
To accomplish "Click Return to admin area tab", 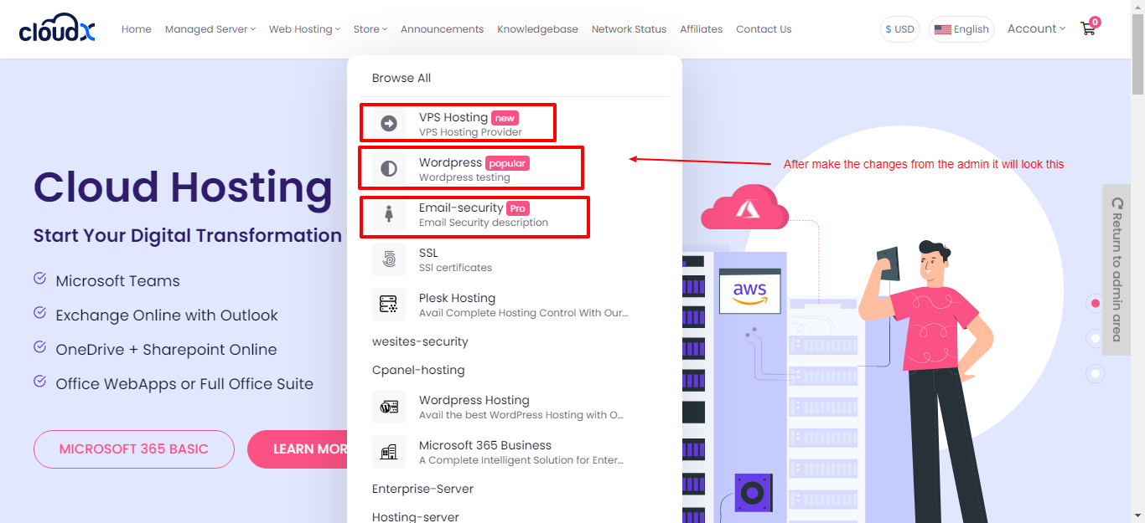I will [1117, 269].
